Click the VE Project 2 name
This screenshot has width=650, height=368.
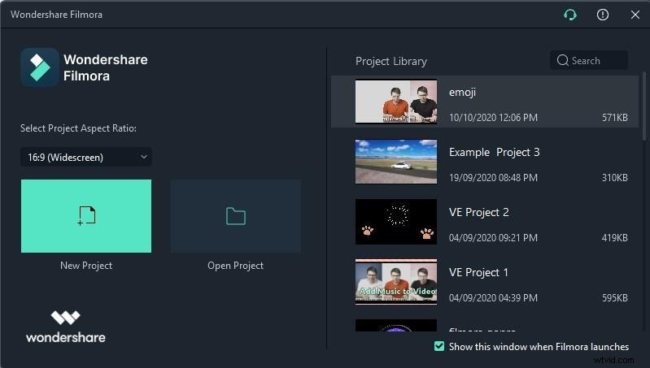[479, 212]
